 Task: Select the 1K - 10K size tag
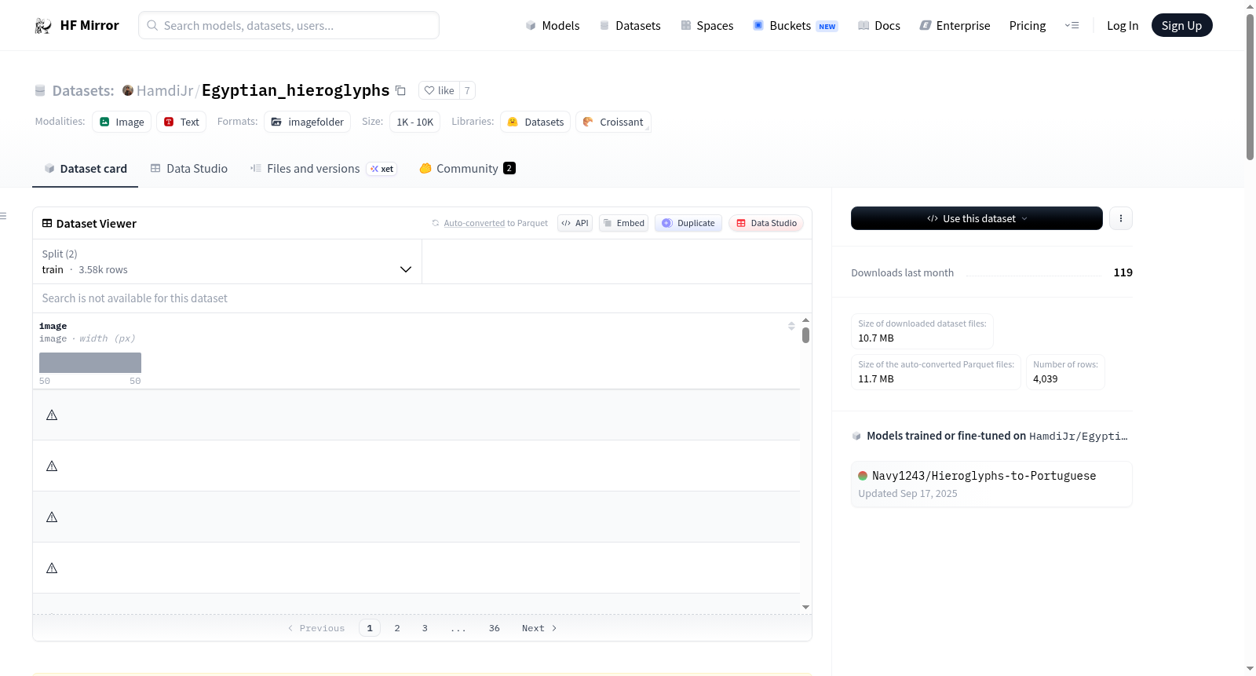(x=415, y=122)
